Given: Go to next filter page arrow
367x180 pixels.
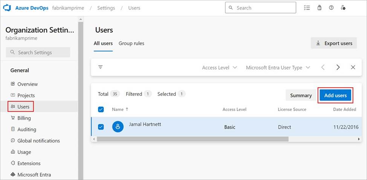Looking at the screenshot, I should pyautogui.click(x=338, y=68).
